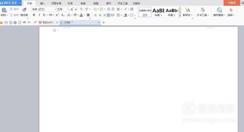This screenshot has height=132, width=244.
Task: Open the font name 宋体 (正文) dropdown
Action: pyautogui.click(x=55, y=9)
